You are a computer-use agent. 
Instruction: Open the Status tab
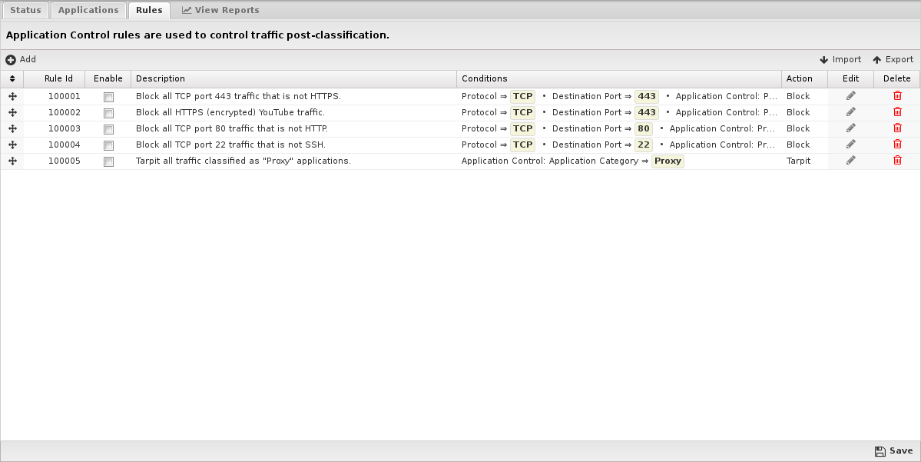[x=25, y=10]
